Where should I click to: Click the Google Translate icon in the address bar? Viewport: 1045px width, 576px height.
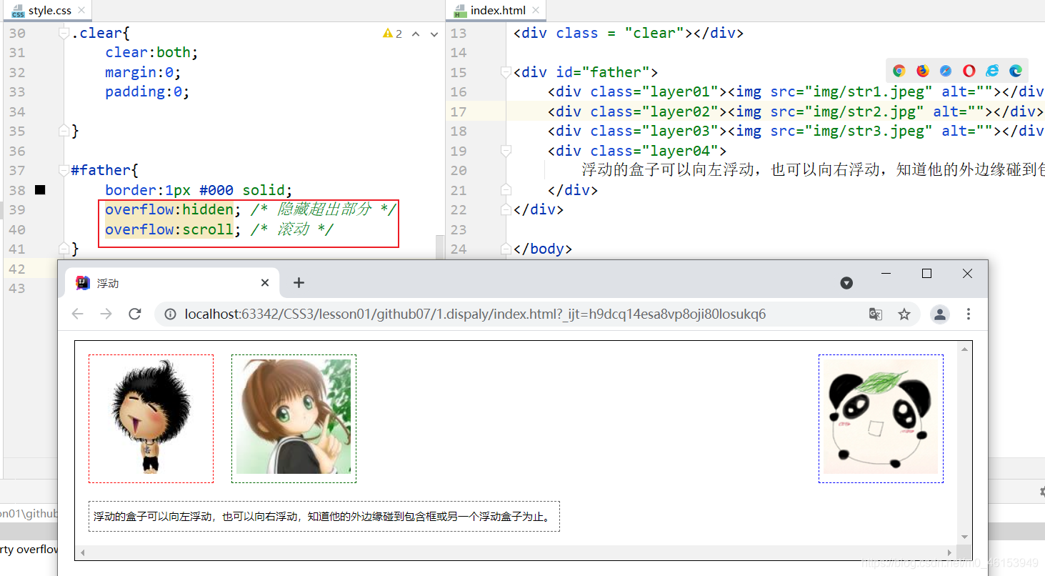pyautogui.click(x=876, y=314)
